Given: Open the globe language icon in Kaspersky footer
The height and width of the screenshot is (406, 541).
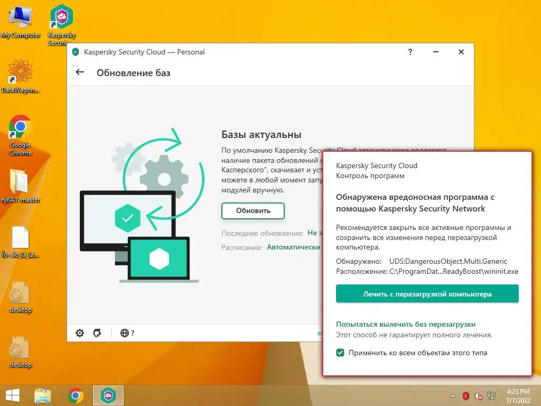Looking at the screenshot, I should [x=125, y=333].
